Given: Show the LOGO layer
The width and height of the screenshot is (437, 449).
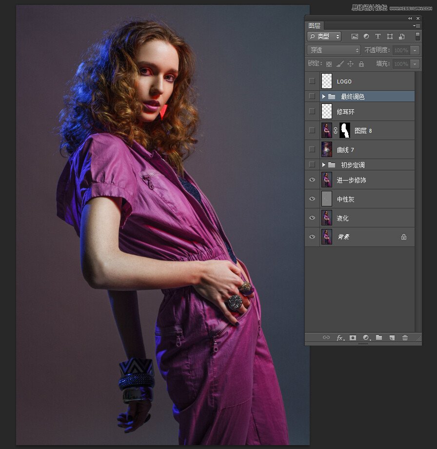Looking at the screenshot, I should tap(312, 81).
